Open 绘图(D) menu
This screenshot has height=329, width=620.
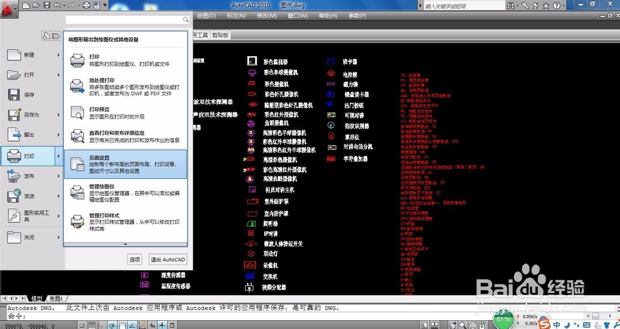(x=206, y=16)
